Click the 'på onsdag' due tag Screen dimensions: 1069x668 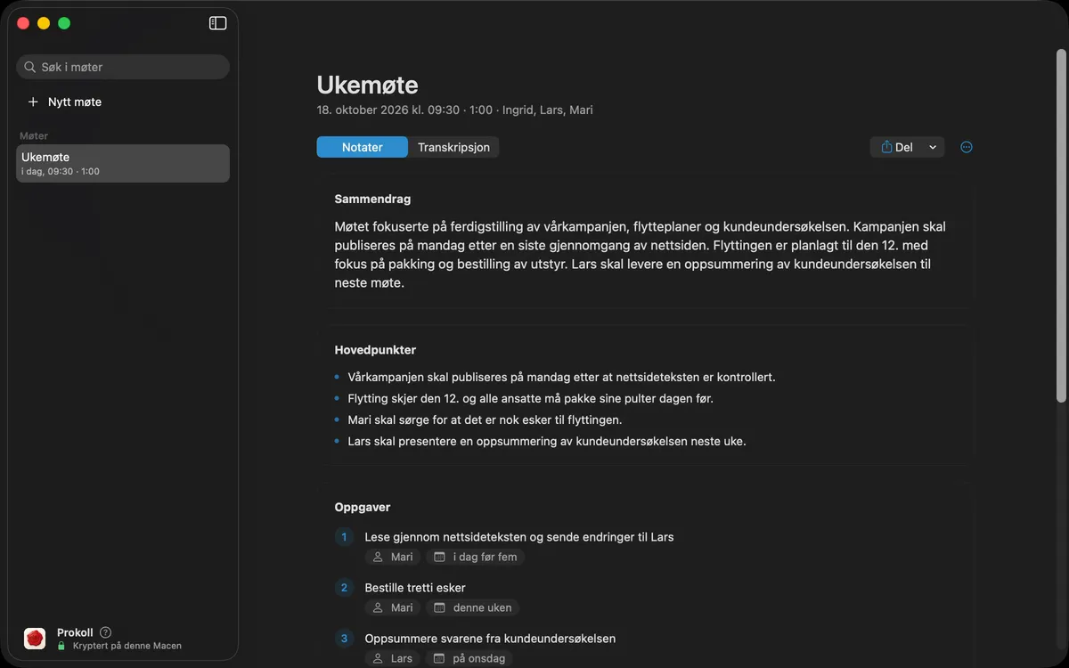click(x=469, y=658)
